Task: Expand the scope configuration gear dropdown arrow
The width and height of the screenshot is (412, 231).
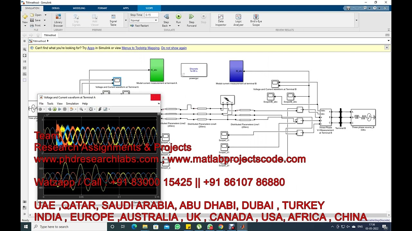Action: click(x=44, y=109)
